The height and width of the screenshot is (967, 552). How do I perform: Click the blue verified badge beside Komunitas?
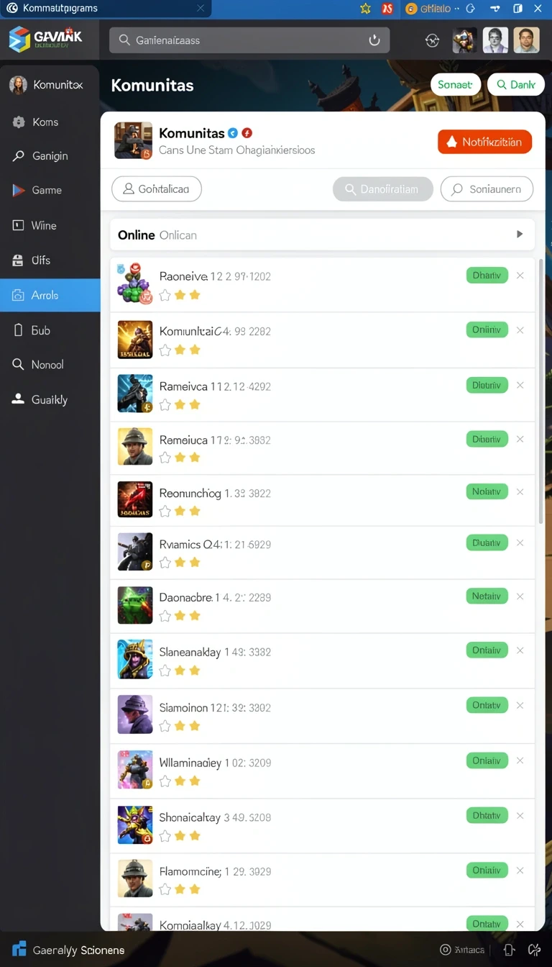(x=233, y=133)
